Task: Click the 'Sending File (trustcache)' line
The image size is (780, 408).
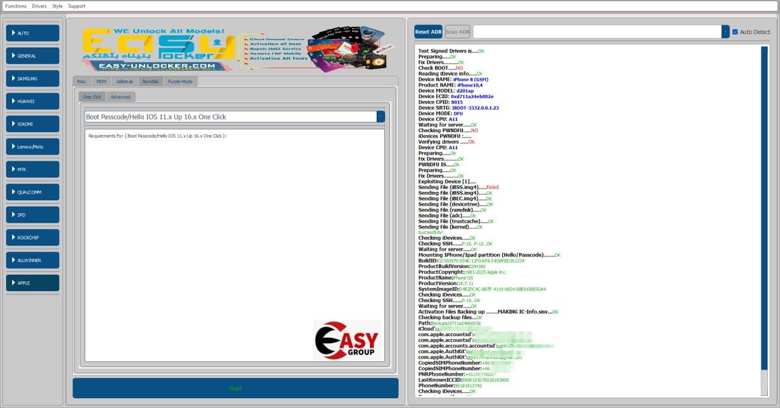Action: pyautogui.click(x=456, y=222)
